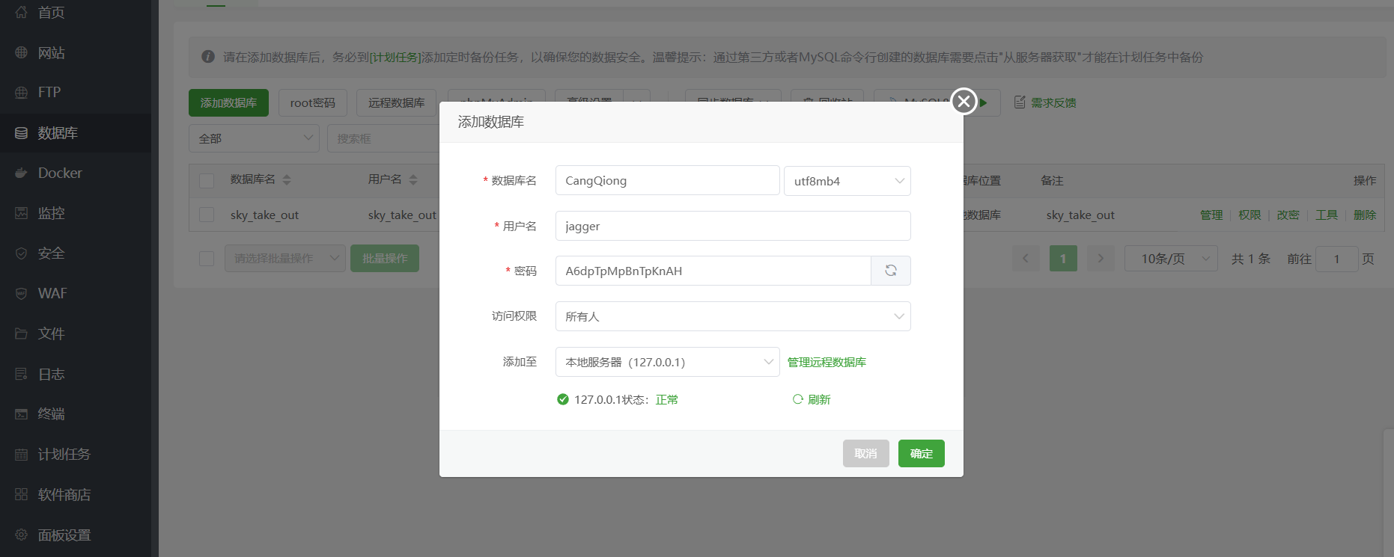Image resolution: width=1394 pixels, height=557 pixels.
Task: Click the 刷新 status refresh link
Action: pos(812,399)
